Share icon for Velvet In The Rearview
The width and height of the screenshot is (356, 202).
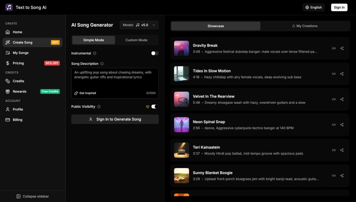point(342,99)
